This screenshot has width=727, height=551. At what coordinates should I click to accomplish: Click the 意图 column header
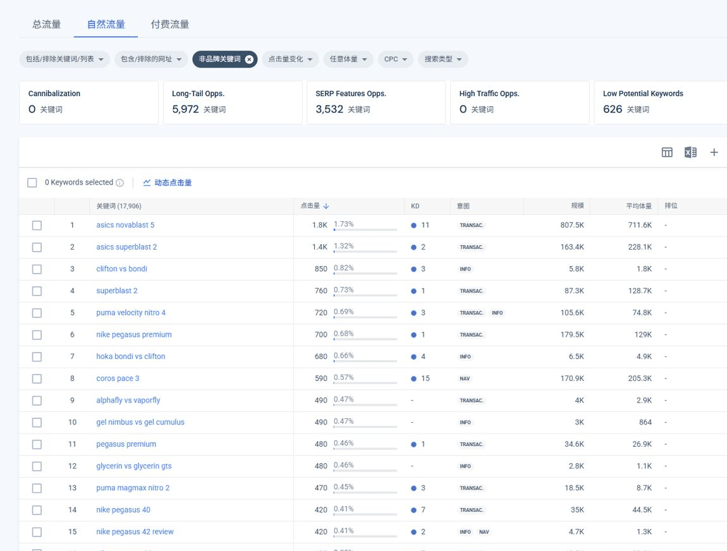463,206
